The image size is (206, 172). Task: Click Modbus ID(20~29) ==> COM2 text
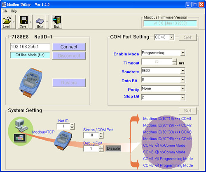point(167,125)
